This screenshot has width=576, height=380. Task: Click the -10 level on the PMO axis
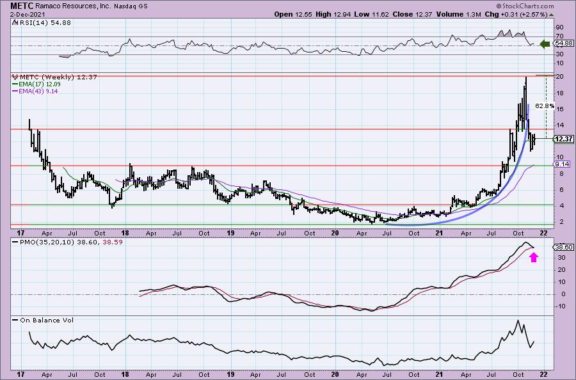coord(560,306)
